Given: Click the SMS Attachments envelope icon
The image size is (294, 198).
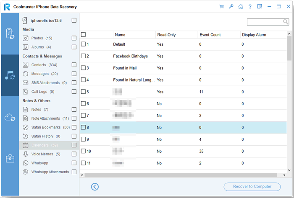Looking at the screenshot, I should coord(25,83).
